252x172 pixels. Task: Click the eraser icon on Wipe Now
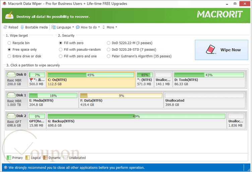pyautogui.click(x=211, y=49)
